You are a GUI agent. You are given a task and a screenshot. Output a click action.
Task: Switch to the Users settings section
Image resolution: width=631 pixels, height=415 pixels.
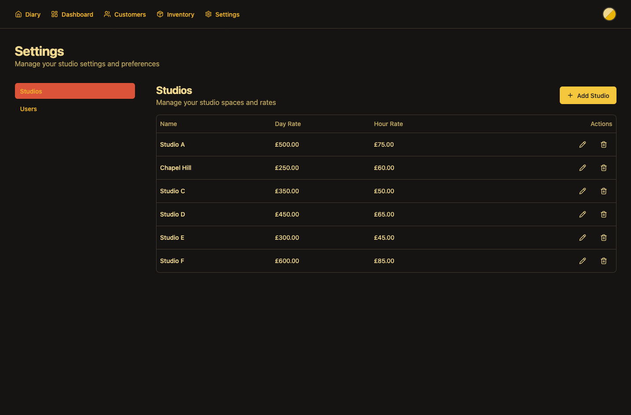[28, 108]
